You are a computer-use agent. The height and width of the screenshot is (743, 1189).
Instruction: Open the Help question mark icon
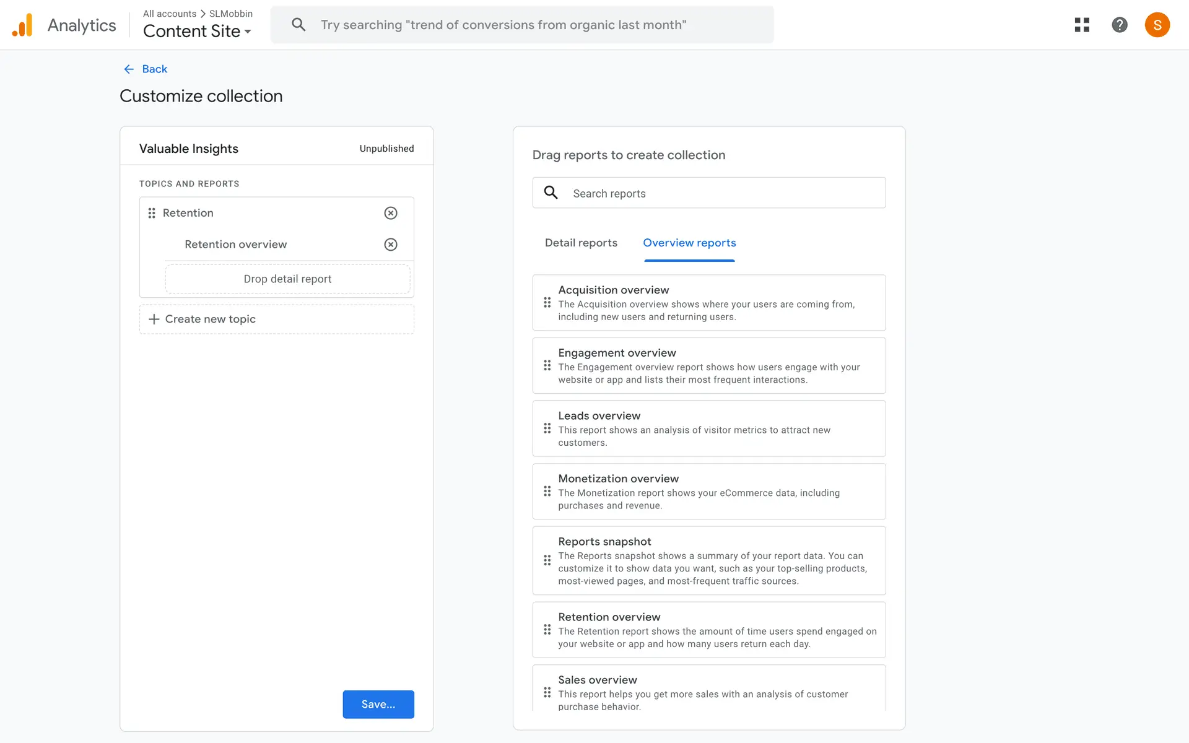click(1119, 25)
